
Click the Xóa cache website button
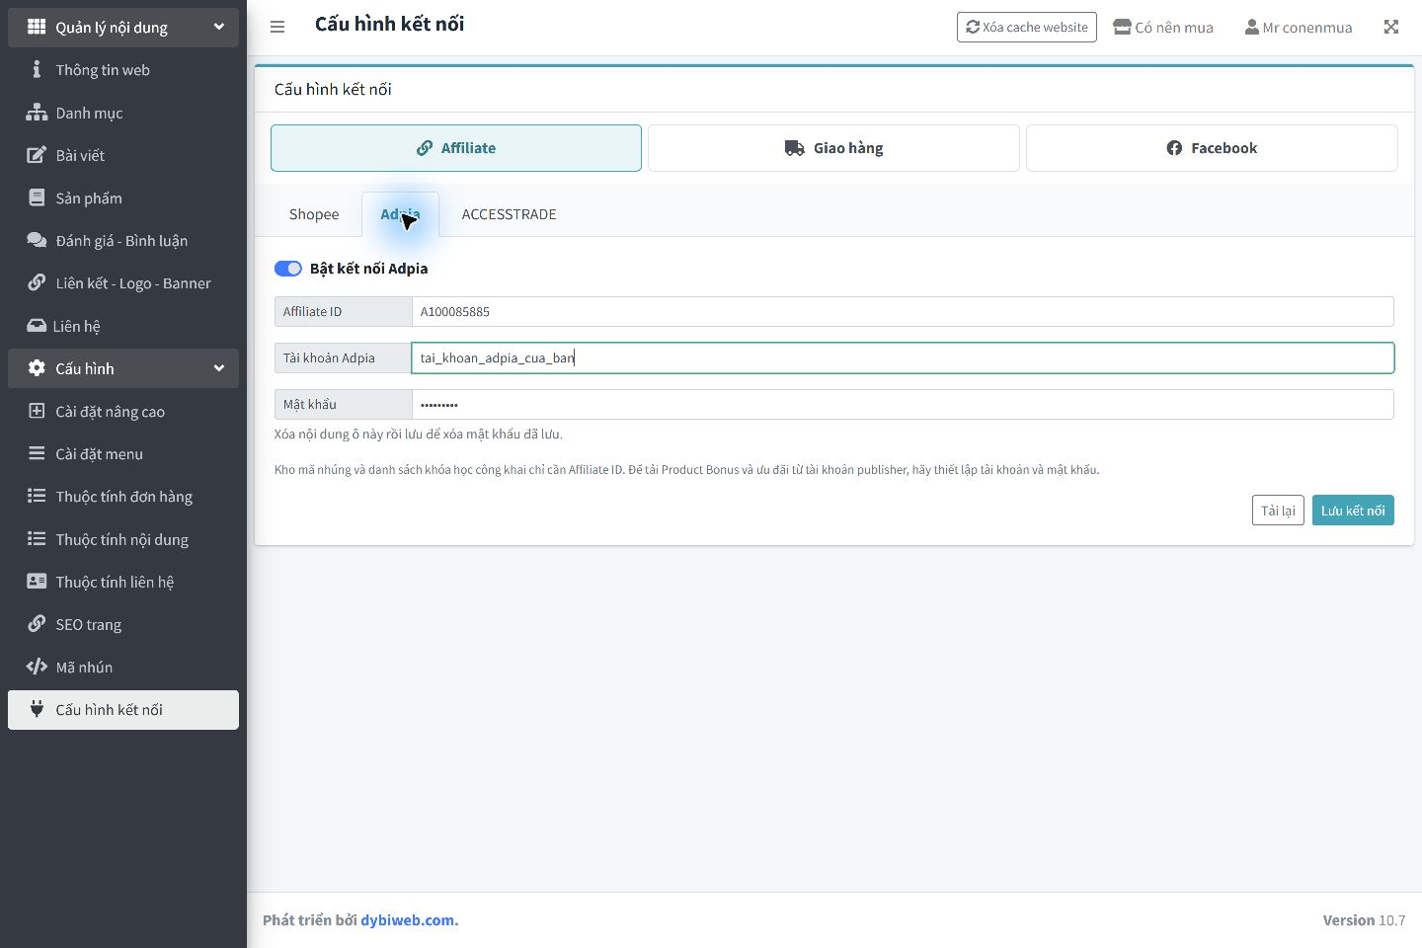pyautogui.click(x=1027, y=27)
